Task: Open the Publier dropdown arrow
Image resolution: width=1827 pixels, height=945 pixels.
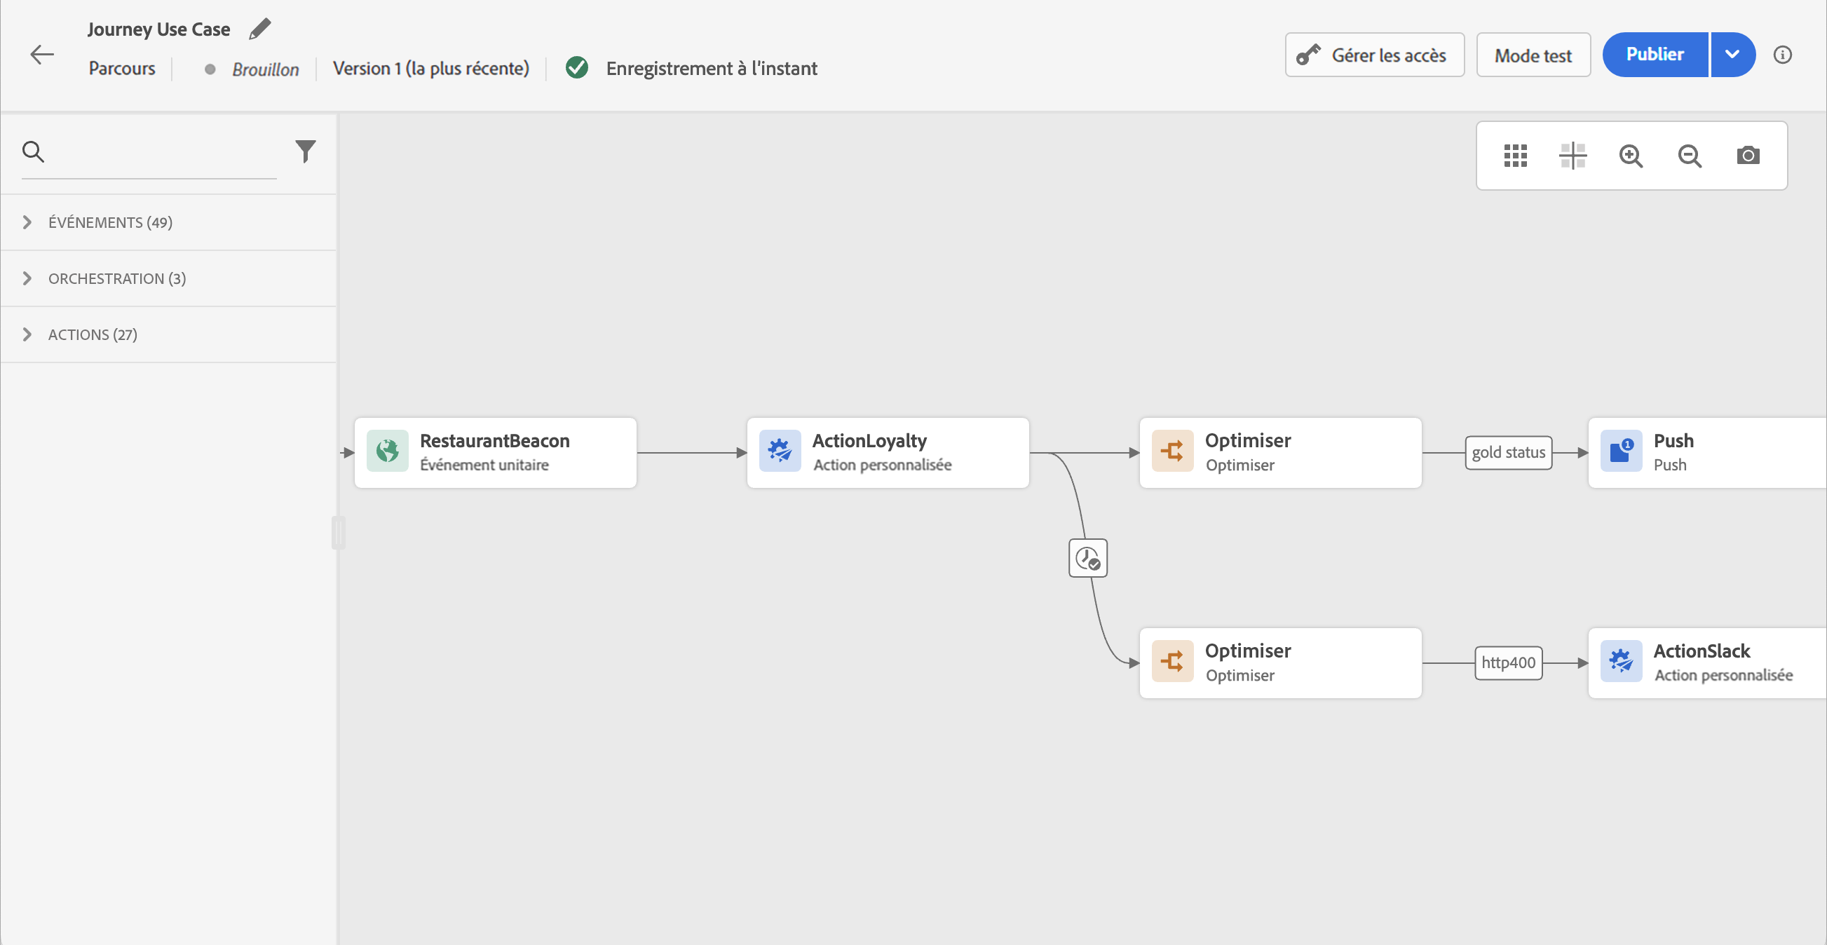Action: (1732, 55)
